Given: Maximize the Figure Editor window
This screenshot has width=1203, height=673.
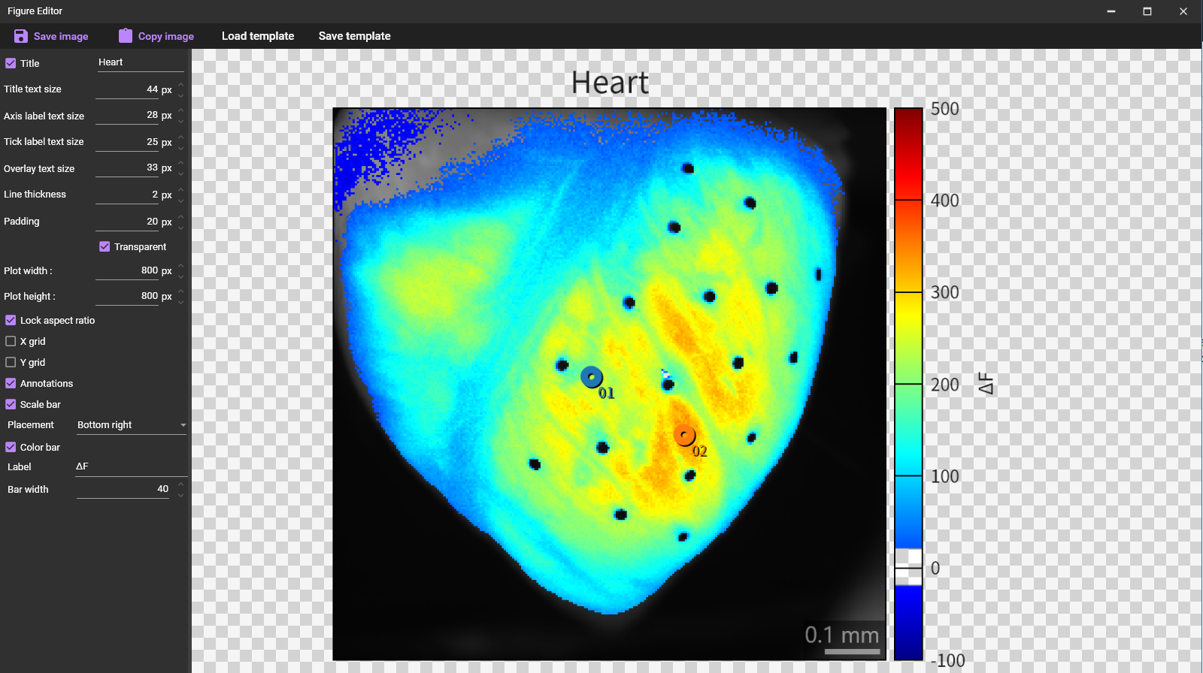Looking at the screenshot, I should click(1147, 11).
